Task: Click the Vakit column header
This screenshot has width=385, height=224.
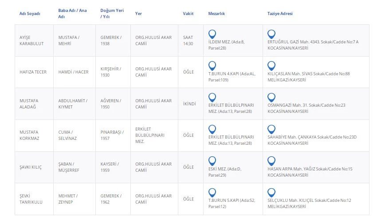Action: pos(188,14)
